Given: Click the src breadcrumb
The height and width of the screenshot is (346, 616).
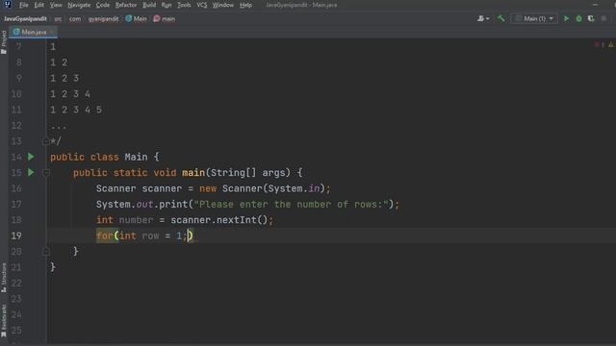Looking at the screenshot, I should coord(58,19).
